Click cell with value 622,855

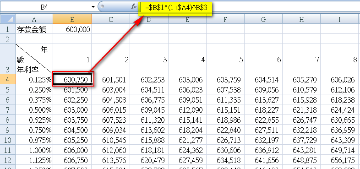click(x=263, y=120)
